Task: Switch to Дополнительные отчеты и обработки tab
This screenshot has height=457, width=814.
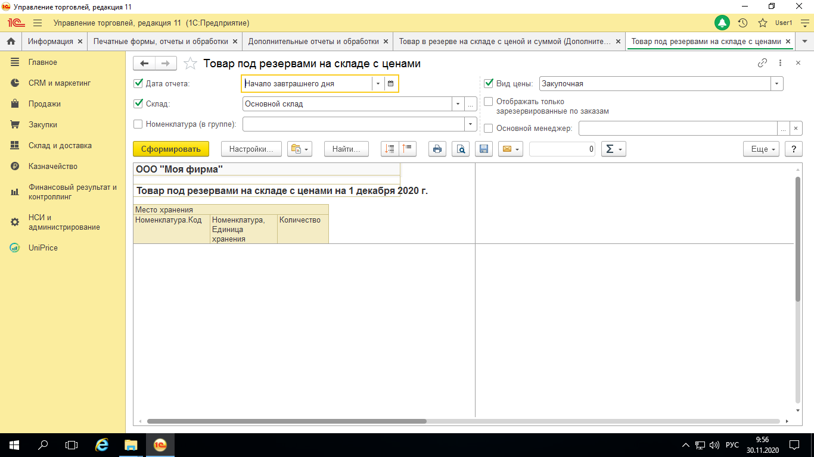Action: coord(313,42)
